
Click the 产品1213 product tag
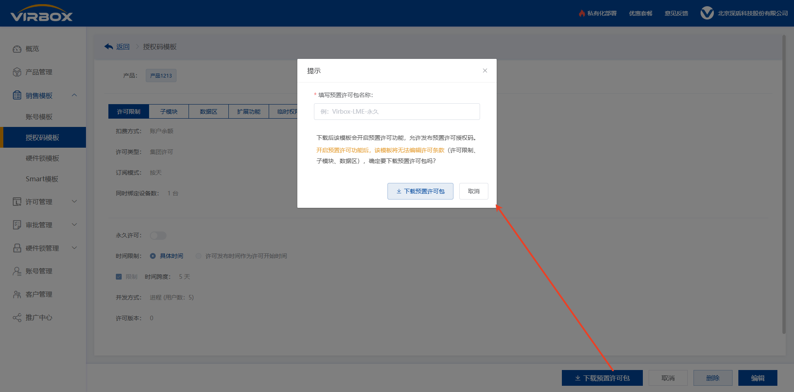[x=161, y=75]
